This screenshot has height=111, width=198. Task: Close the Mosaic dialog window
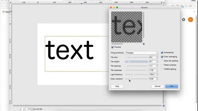pyautogui.click(x=111, y=7)
